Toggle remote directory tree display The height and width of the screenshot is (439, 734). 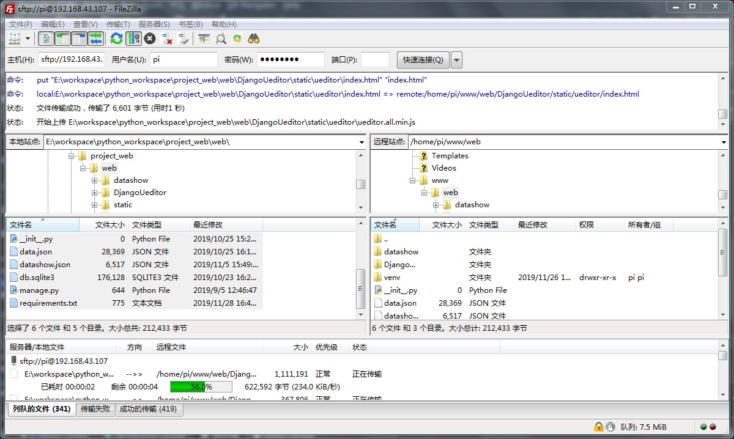(79, 39)
